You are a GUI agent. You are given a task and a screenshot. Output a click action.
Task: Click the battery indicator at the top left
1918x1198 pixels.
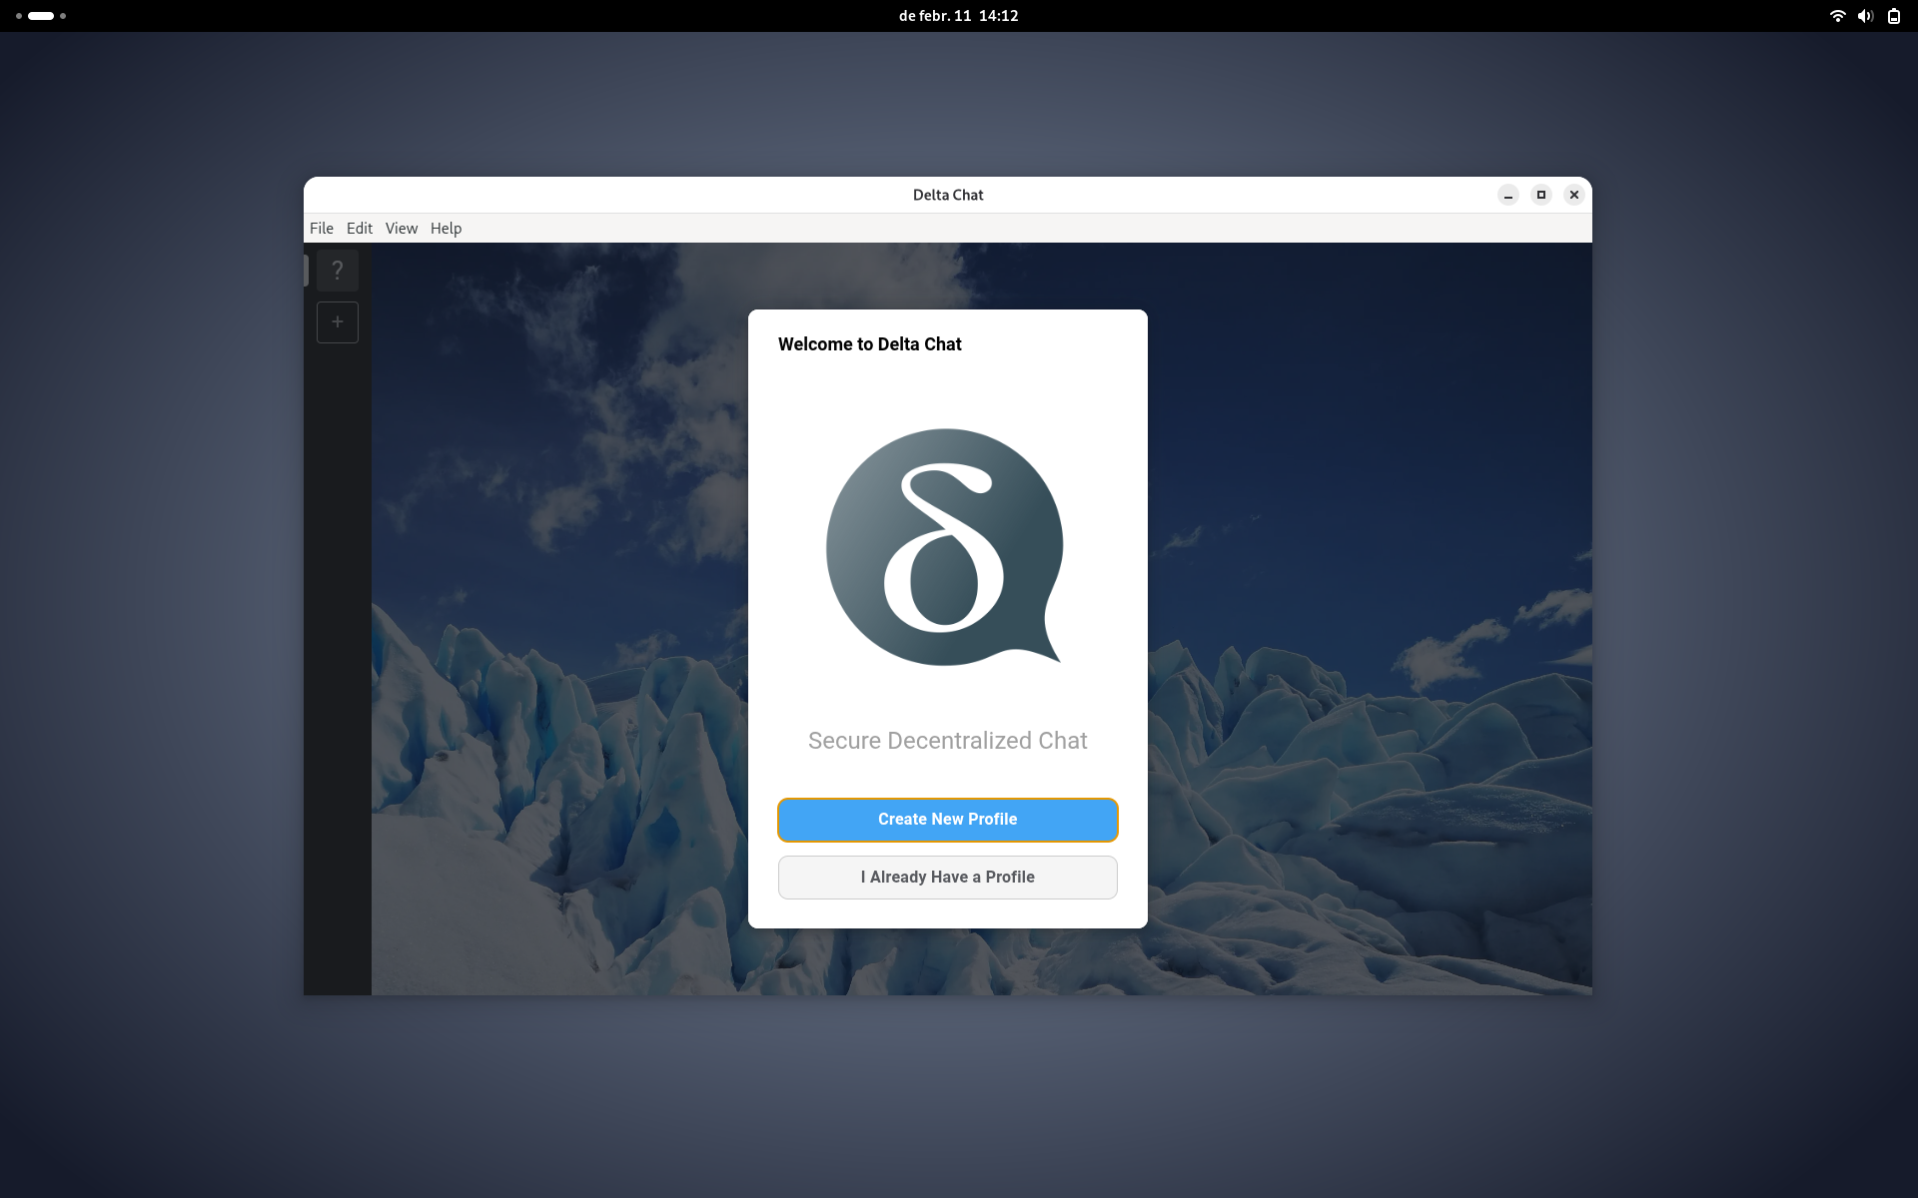pos(40,16)
